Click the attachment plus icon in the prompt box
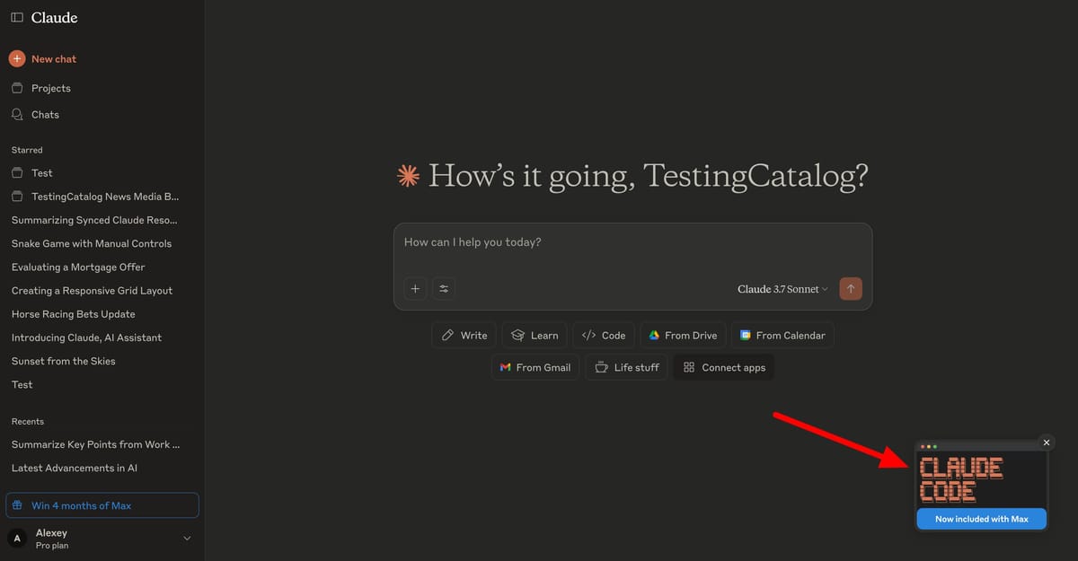Viewport: 1078px width, 561px height. pos(415,289)
